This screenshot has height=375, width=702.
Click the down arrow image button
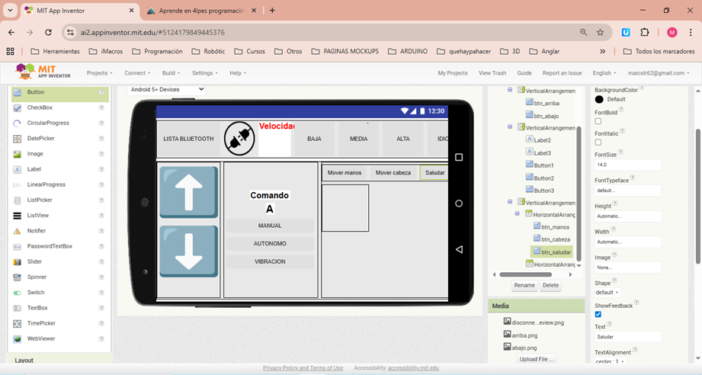pos(188,251)
